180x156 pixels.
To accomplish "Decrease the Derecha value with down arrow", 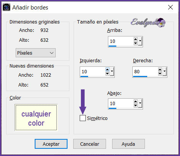I will coord(160,74).
